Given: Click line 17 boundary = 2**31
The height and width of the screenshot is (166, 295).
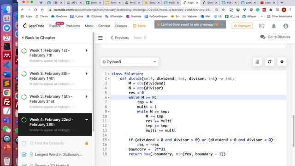Looking at the screenshot, I should [x=147, y=149].
